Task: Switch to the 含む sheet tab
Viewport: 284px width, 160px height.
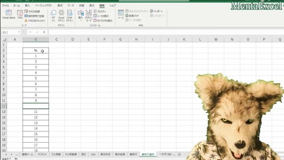Action: (x=83, y=154)
